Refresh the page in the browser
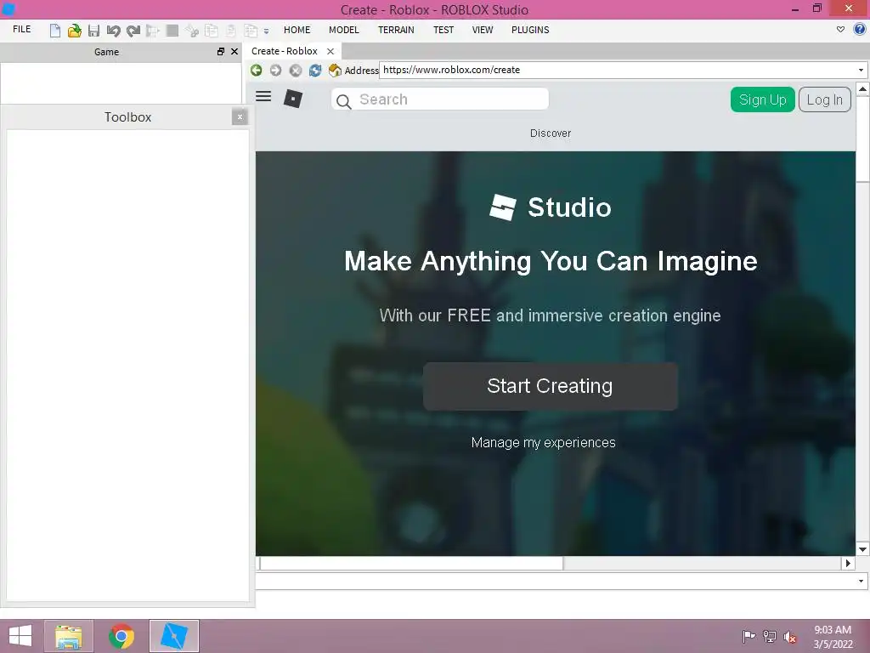 (315, 70)
